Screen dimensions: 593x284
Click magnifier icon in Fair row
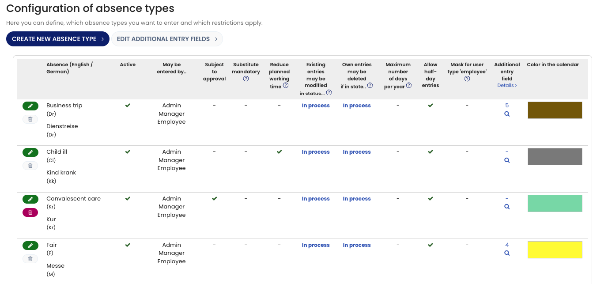pyautogui.click(x=507, y=253)
